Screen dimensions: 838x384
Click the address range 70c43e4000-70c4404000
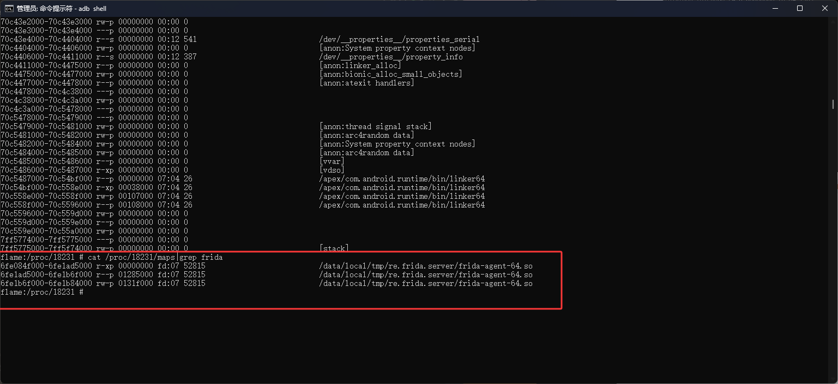click(x=46, y=39)
